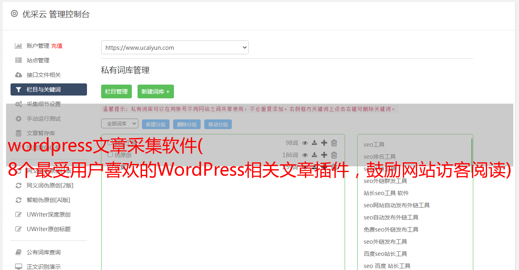This screenshot has width=519, height=270.
Task: Click the database icon for 文章暂存库
Action: coord(19,133)
